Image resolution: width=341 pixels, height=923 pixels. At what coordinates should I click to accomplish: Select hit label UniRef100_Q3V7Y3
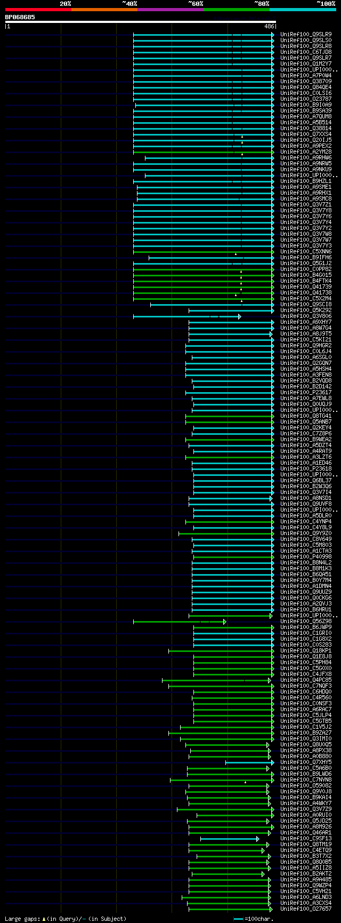pyautogui.click(x=306, y=246)
